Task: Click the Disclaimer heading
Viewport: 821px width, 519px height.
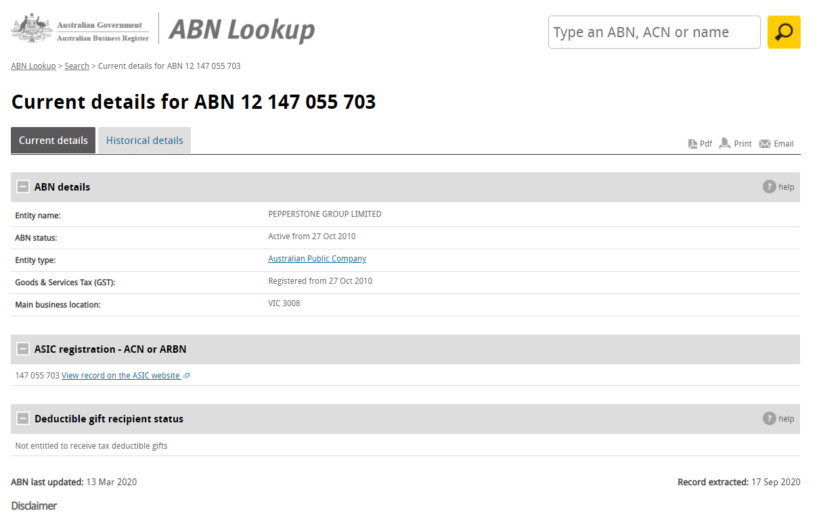Action: coord(34,505)
